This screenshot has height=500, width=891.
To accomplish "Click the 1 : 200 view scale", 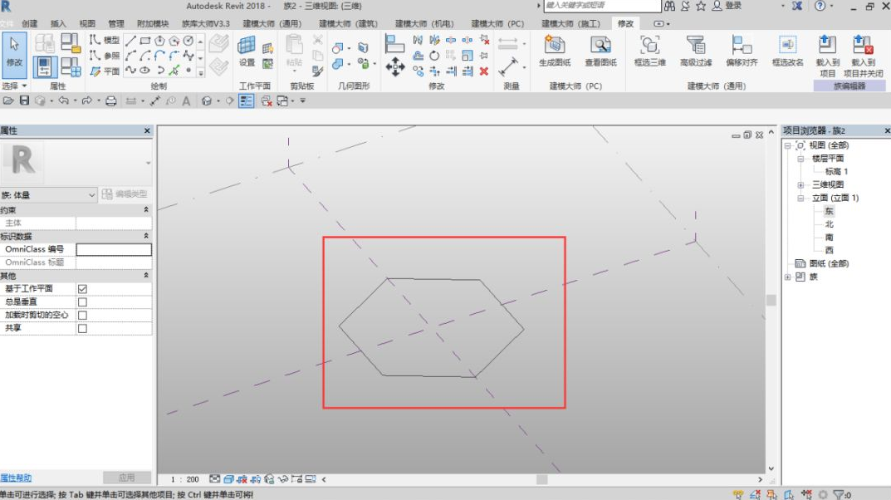I will pyautogui.click(x=185, y=479).
